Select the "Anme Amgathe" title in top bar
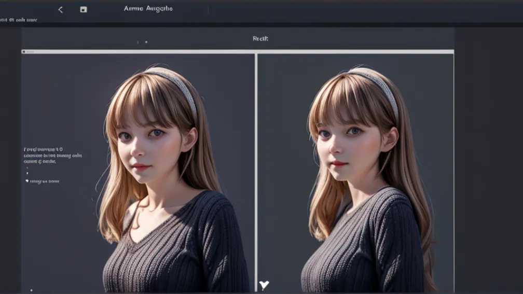523x294 pixels. 148,9
